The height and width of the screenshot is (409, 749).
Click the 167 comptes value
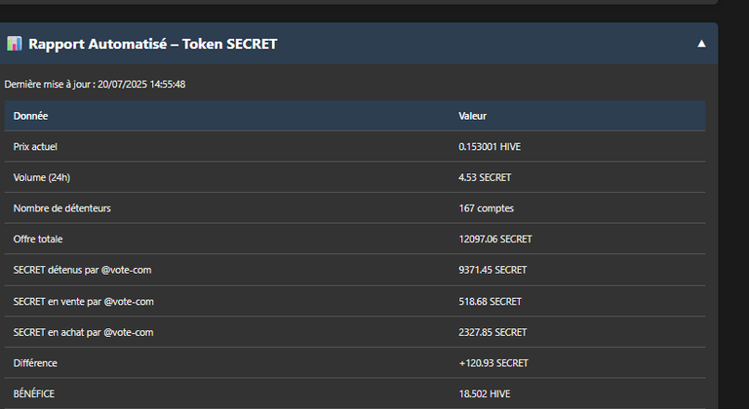pos(487,208)
